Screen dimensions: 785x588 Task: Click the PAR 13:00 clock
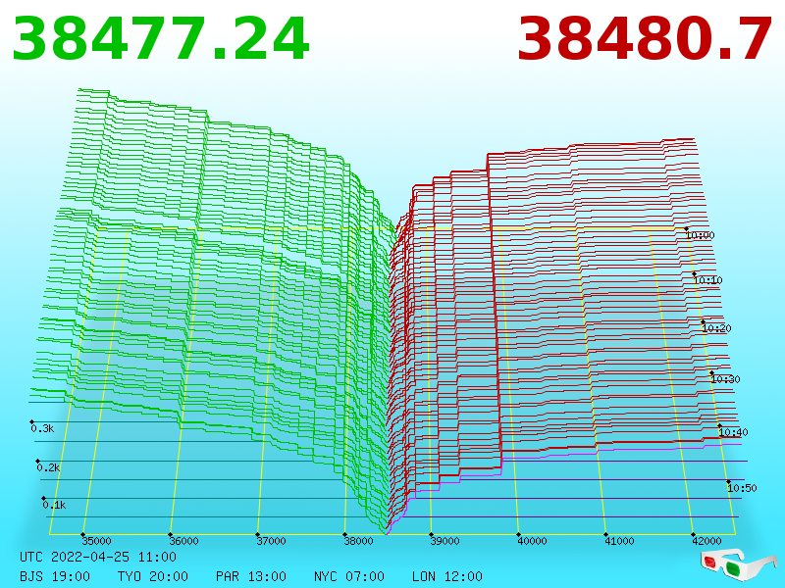click(251, 576)
